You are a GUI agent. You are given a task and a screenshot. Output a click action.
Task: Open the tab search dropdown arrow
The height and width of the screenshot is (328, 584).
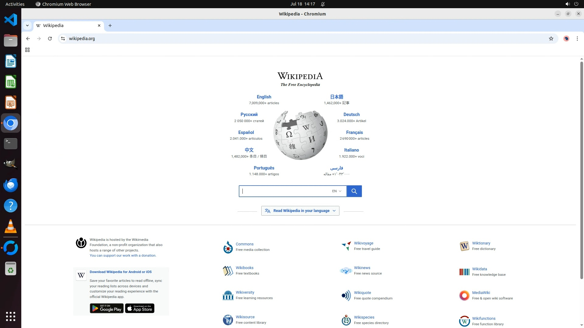pyautogui.click(x=27, y=26)
